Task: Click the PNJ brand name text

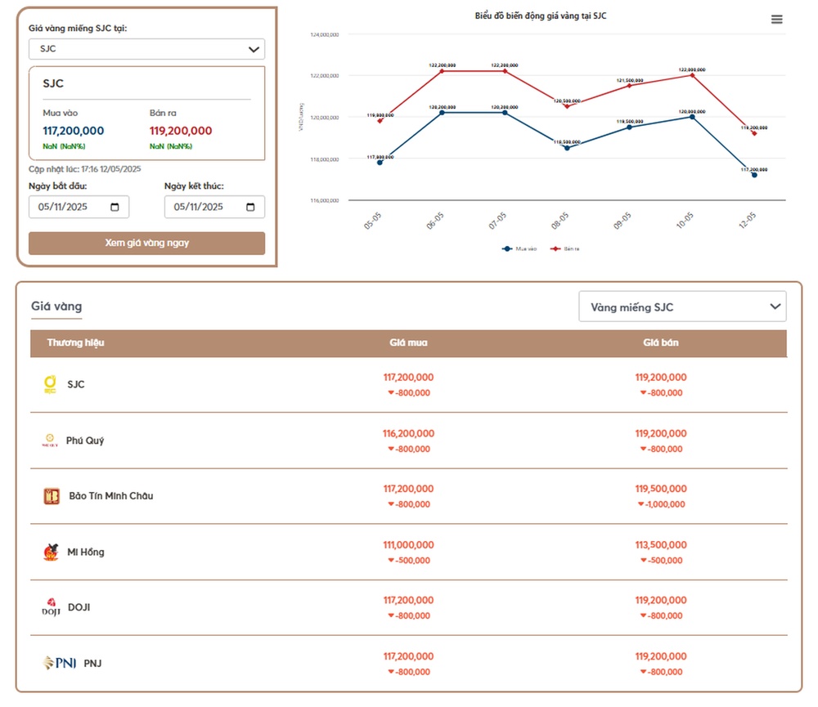Action: [x=93, y=663]
